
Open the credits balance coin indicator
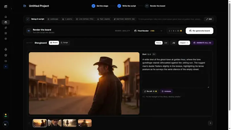pos(5,115)
